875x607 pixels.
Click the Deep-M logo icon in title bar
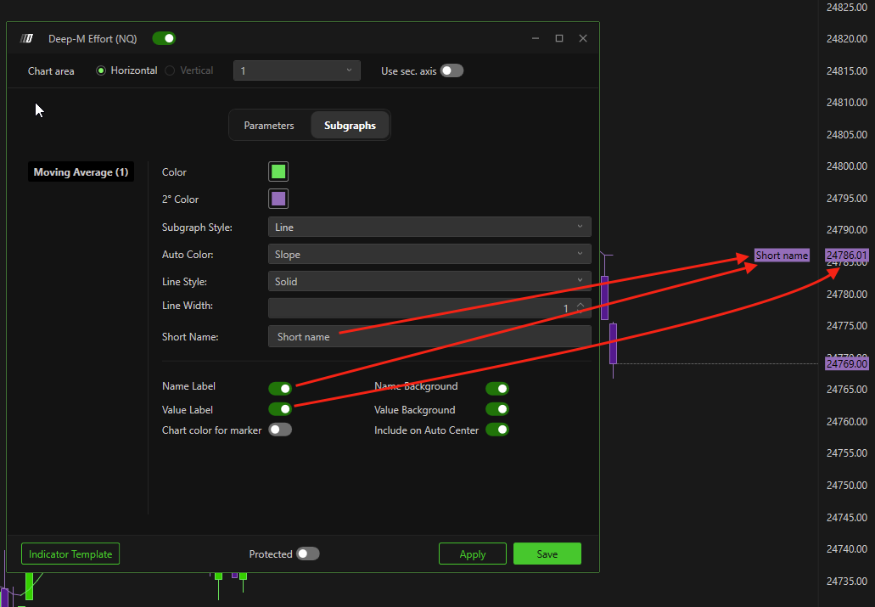point(27,38)
